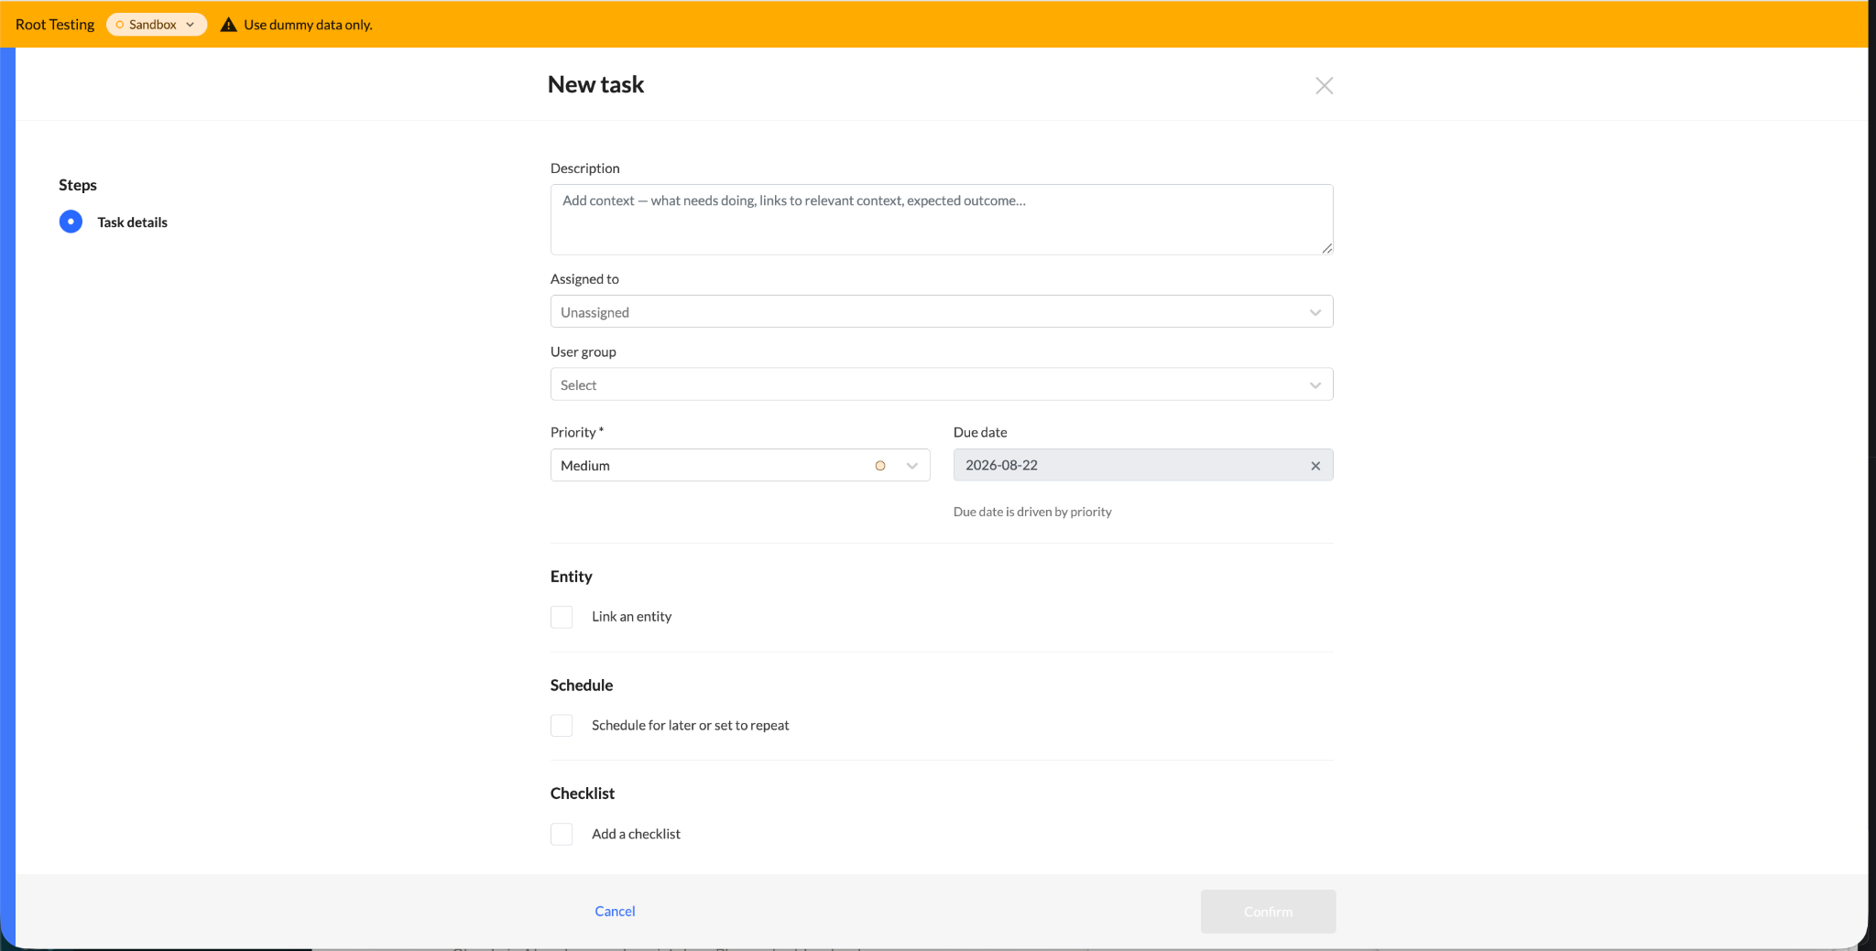Tick the Add a checklist checkbox
1876x951 pixels.
click(562, 834)
